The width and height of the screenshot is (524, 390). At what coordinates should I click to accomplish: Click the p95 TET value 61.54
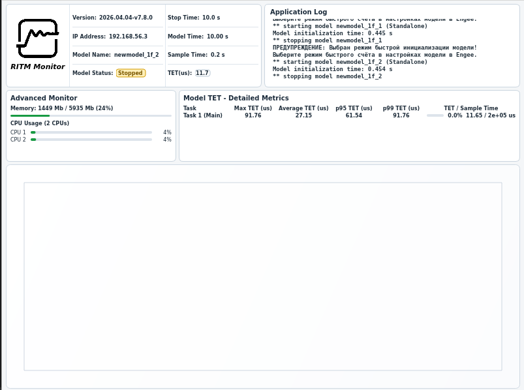pos(354,115)
